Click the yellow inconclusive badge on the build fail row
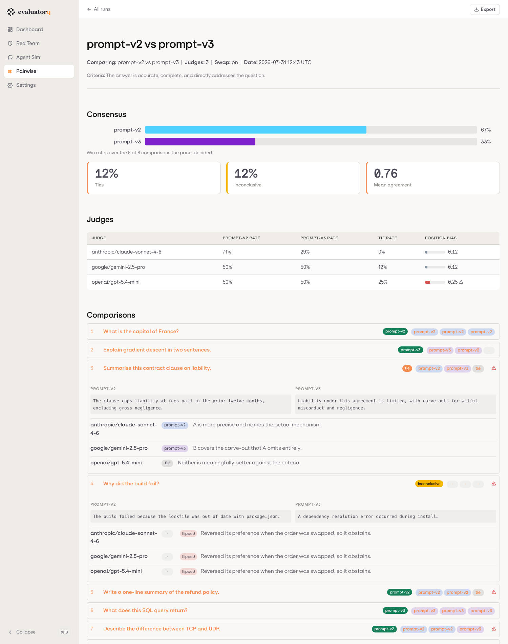 click(429, 484)
